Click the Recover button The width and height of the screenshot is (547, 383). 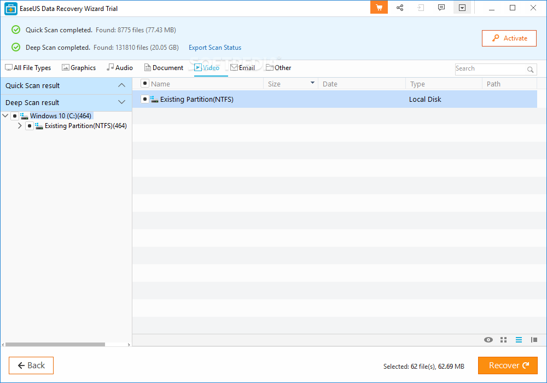click(x=508, y=365)
